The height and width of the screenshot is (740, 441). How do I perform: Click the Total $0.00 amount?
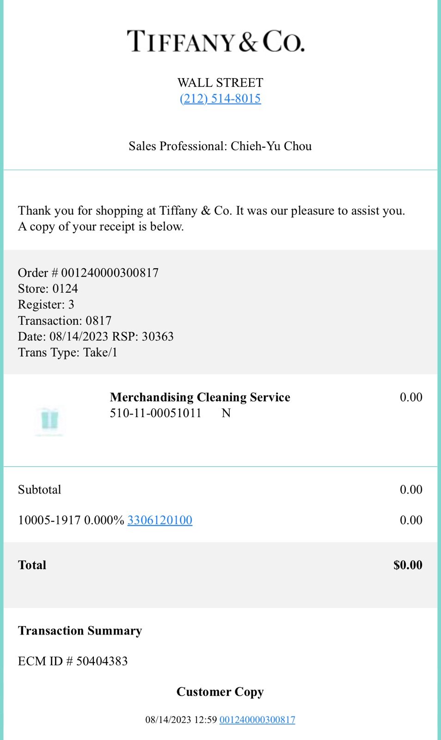click(408, 565)
